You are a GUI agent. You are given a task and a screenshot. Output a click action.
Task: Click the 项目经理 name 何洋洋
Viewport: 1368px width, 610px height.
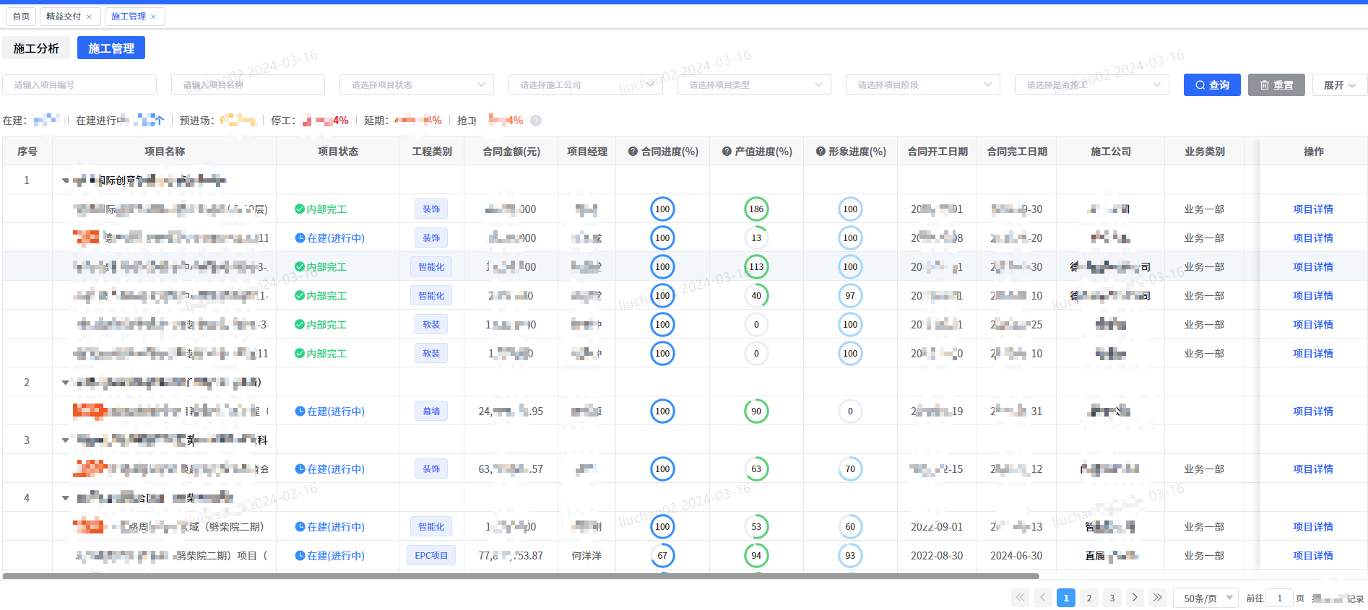586,555
